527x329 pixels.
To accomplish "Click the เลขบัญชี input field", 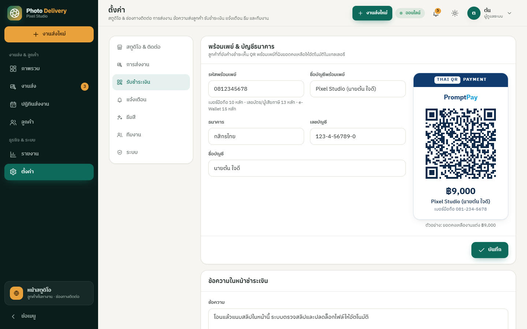I will coord(358,136).
